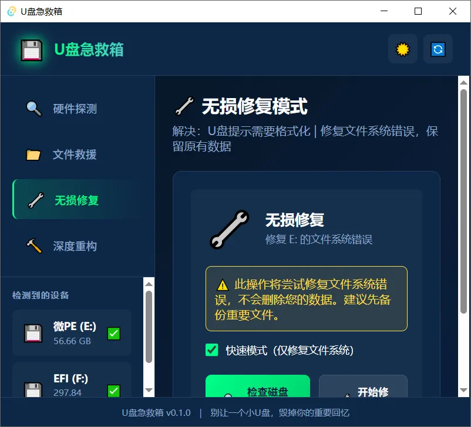Uncheck the 微PE (E:) device checkbox

point(114,333)
